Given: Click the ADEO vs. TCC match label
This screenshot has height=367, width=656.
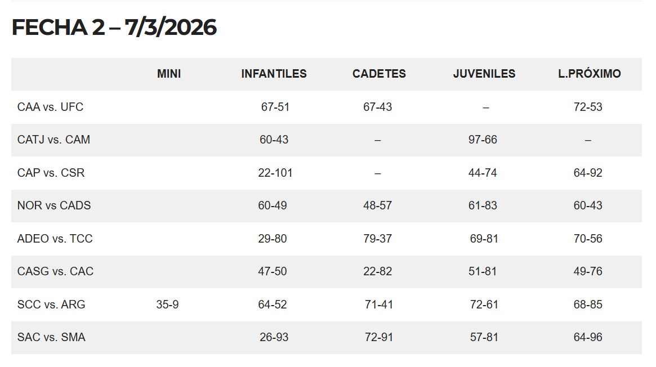Looking at the screenshot, I should click(55, 239).
